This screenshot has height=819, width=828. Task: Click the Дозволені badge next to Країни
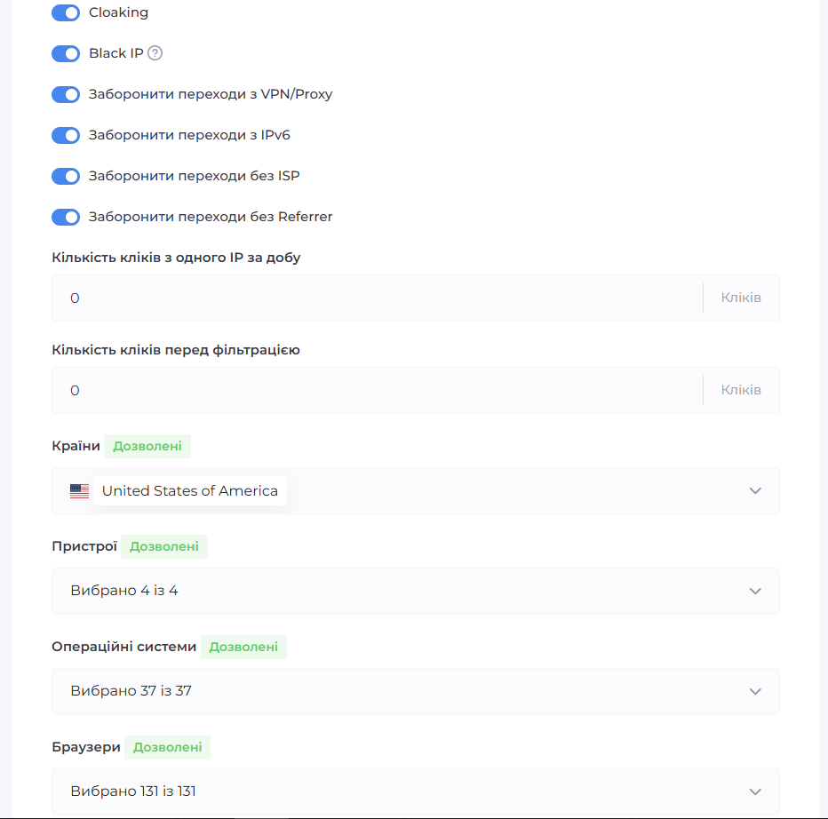tap(147, 446)
